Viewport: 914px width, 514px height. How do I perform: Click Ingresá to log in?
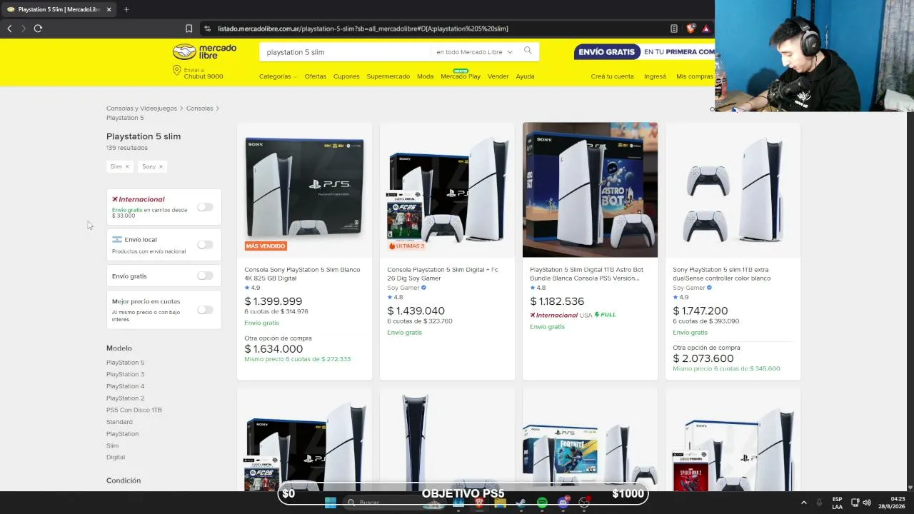point(655,76)
